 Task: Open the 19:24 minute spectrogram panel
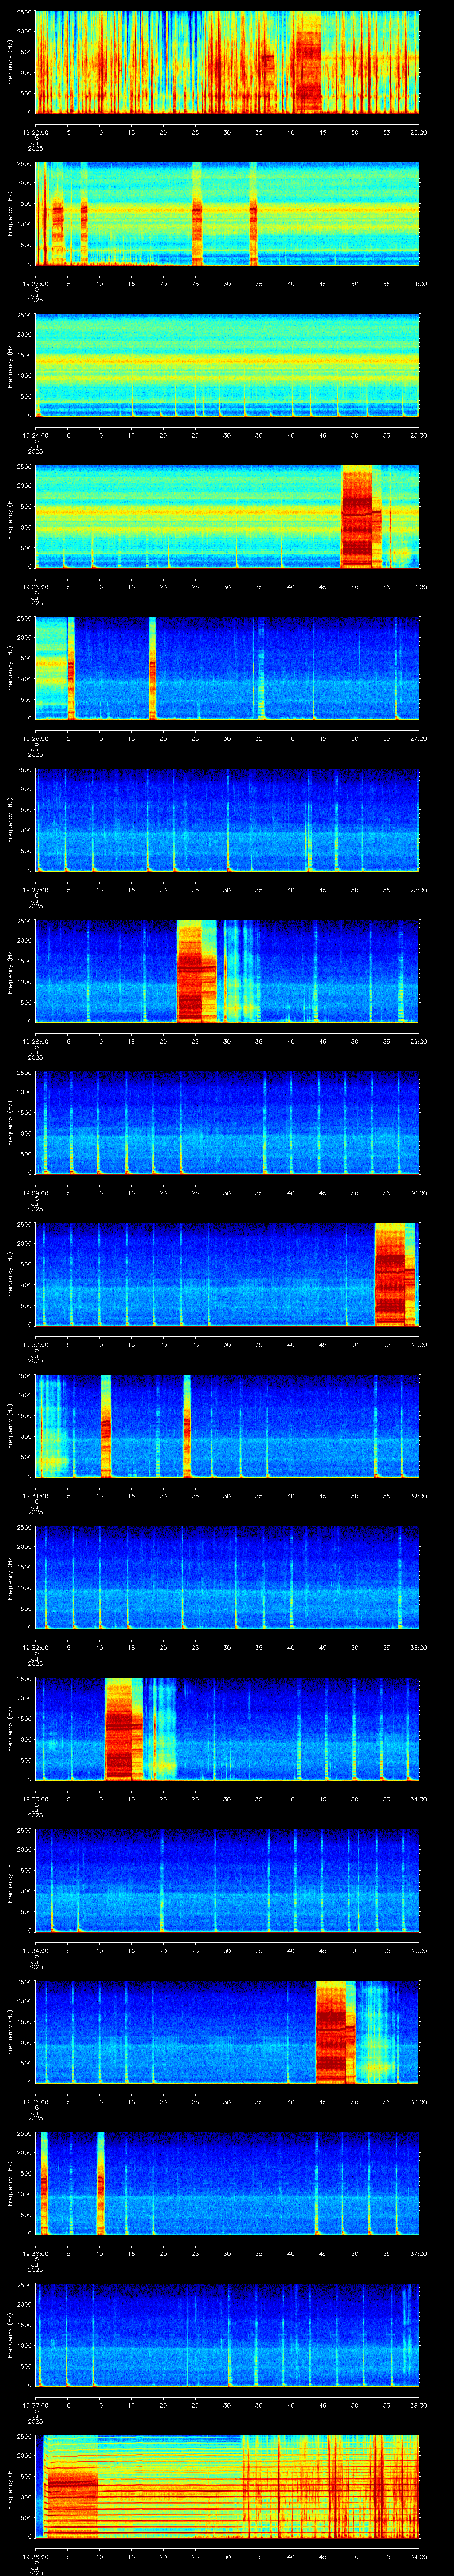click(227, 366)
